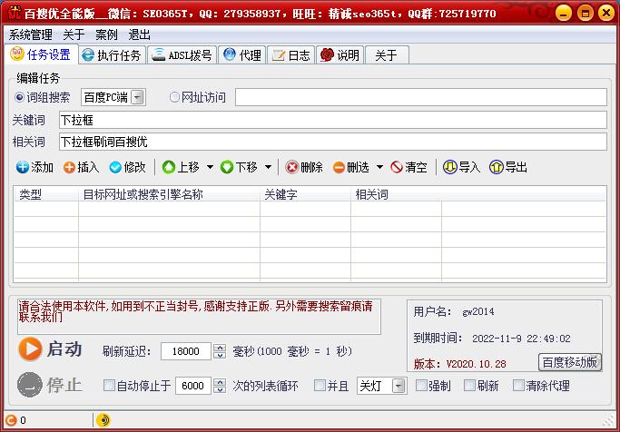Toggle the 刷新 checkbox
Viewport: 620px width, 432px height.
[469, 386]
